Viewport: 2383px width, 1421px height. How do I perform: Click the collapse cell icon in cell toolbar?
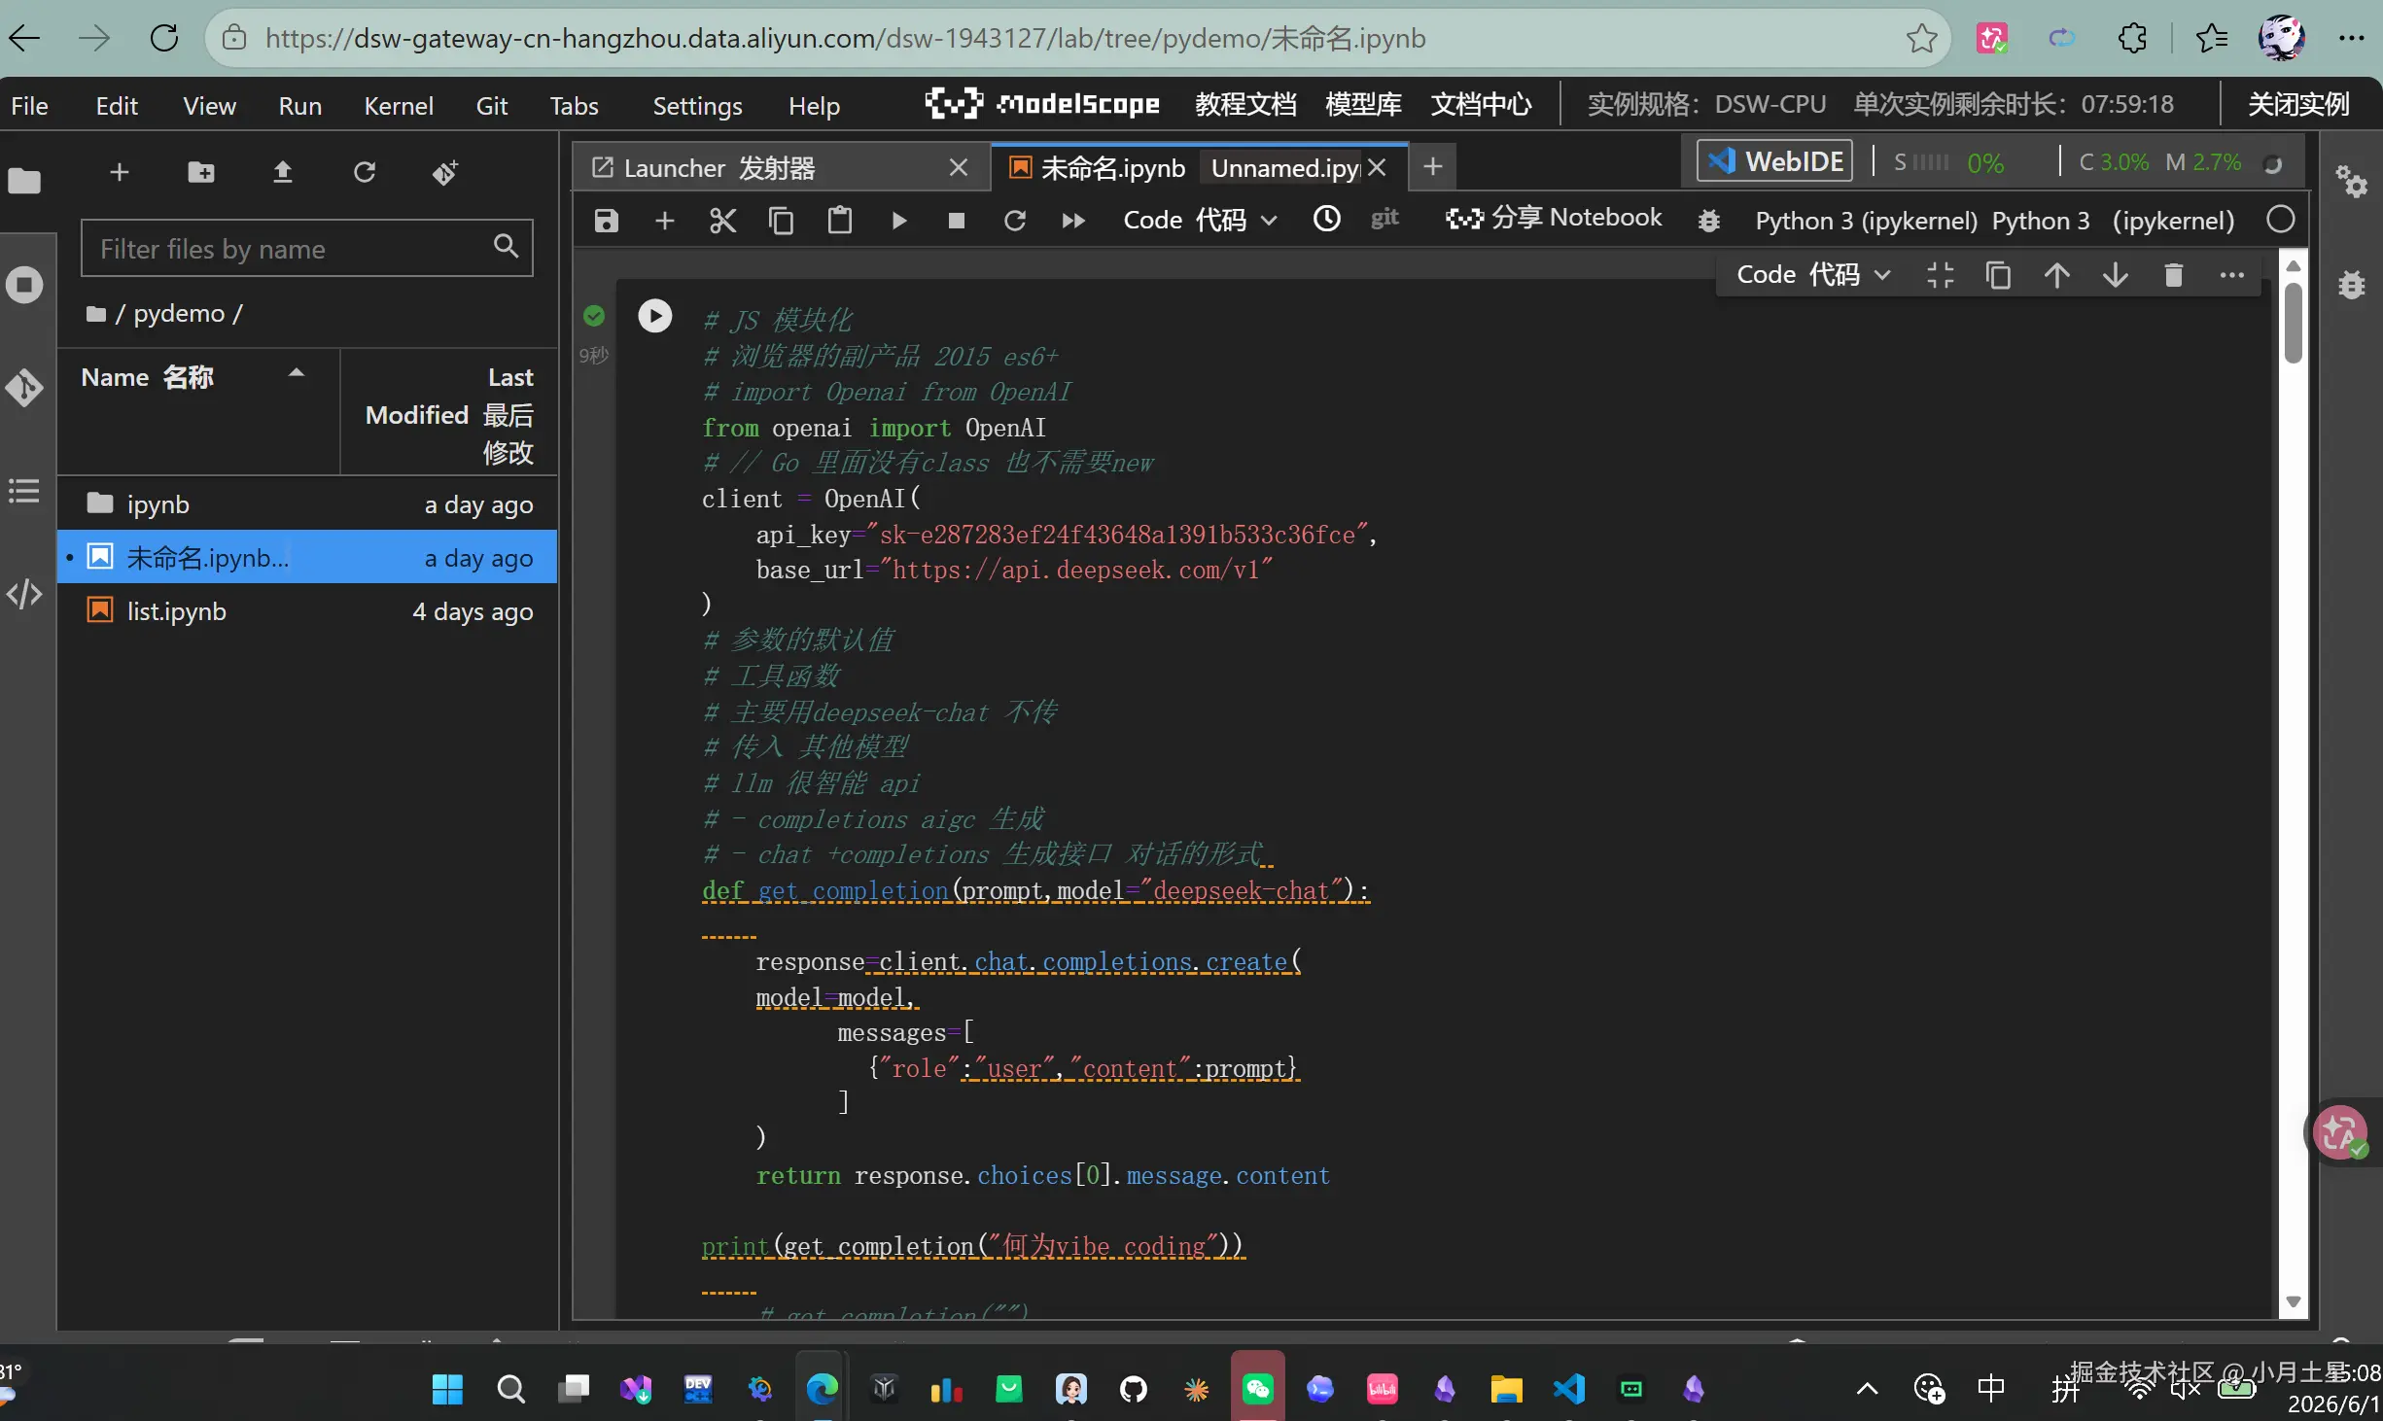pyautogui.click(x=1941, y=276)
